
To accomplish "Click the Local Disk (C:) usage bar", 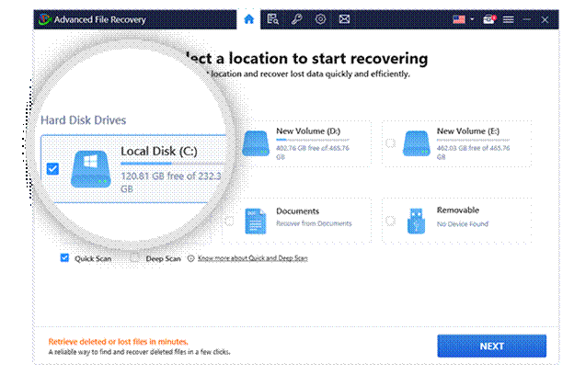I will 172,164.
